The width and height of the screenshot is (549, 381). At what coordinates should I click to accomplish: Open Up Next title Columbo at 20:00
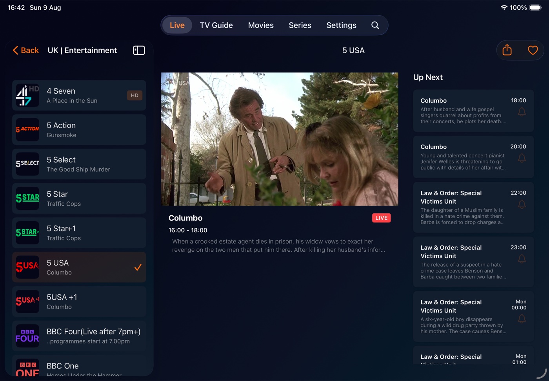pyautogui.click(x=433, y=147)
